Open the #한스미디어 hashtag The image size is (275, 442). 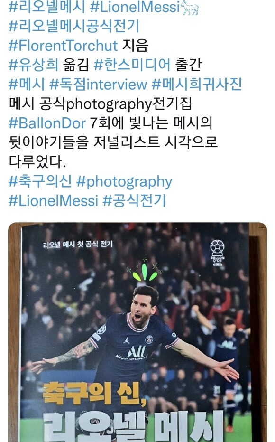point(132,65)
